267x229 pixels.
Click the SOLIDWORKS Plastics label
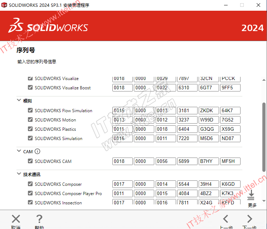click(55, 129)
